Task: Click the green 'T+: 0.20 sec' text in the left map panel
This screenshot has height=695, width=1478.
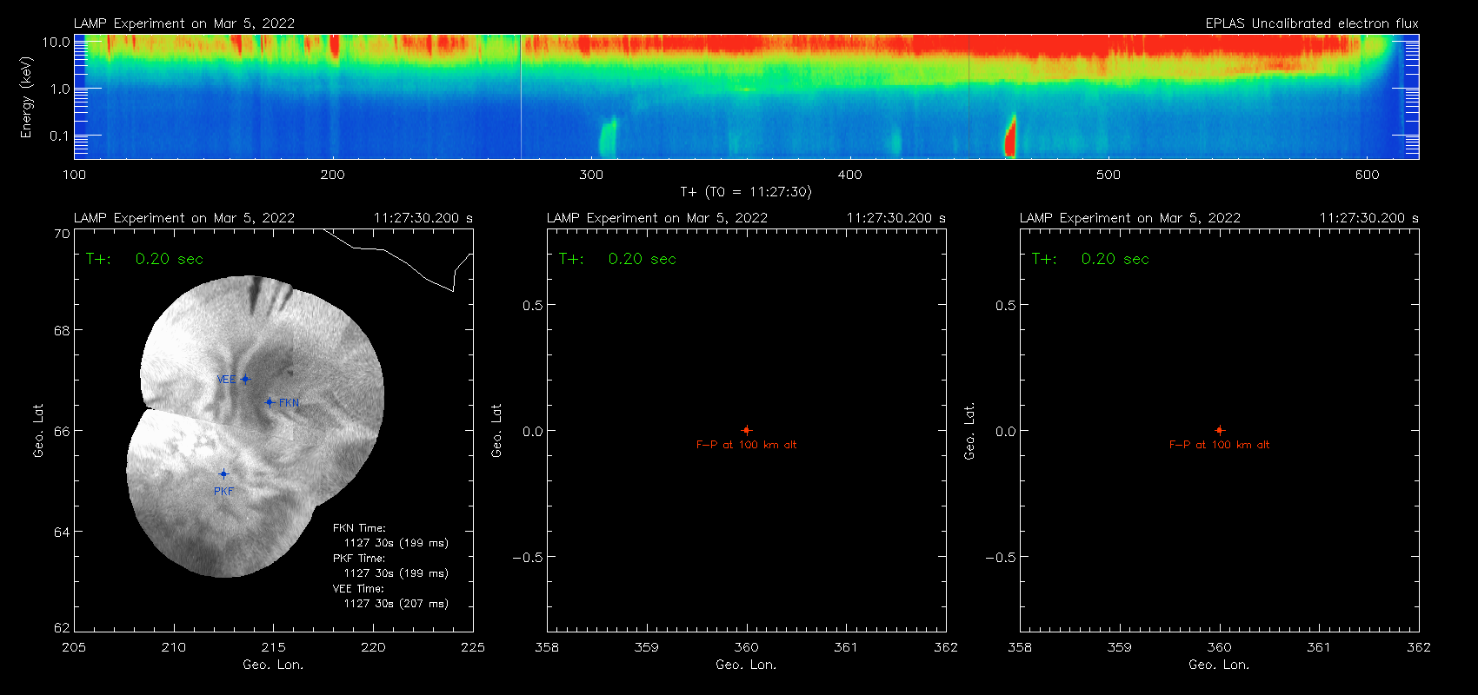Action: pos(144,259)
